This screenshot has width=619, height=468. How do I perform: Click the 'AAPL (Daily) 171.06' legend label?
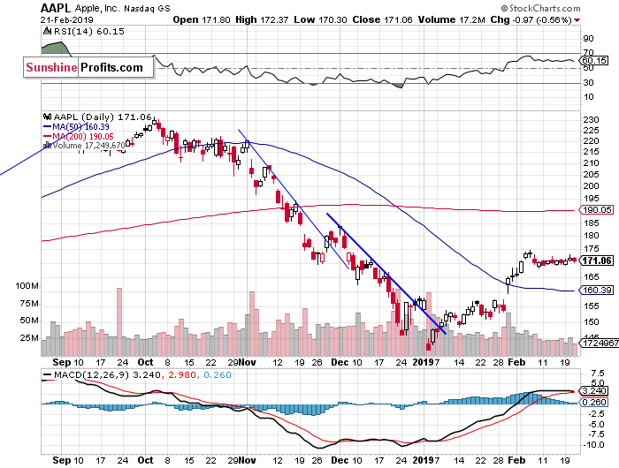pyautogui.click(x=103, y=117)
